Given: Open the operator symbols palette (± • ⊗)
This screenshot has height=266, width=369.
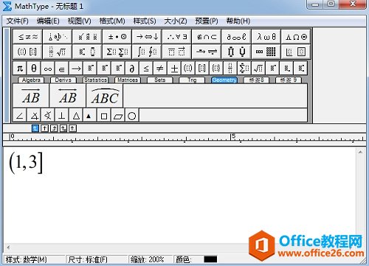Looking at the screenshot, I should 117,37.
